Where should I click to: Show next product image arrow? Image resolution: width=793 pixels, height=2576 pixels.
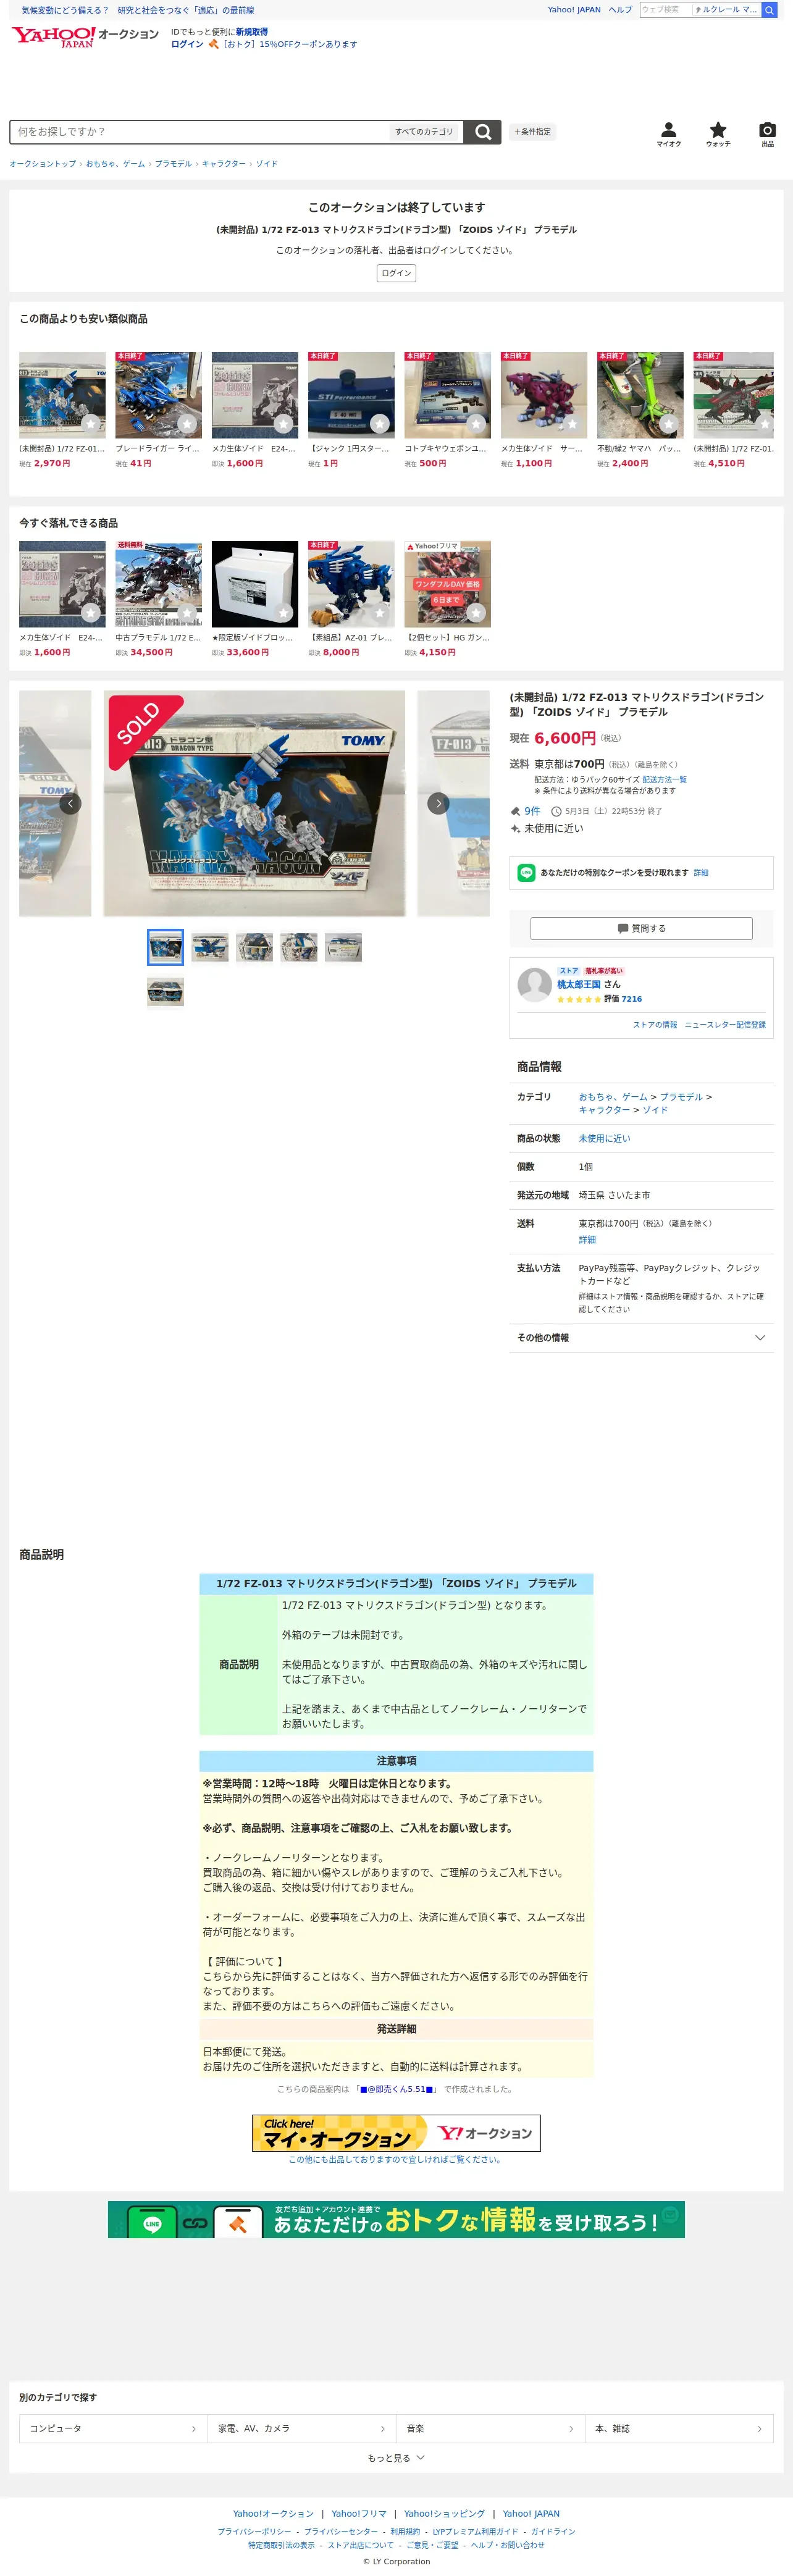tap(438, 803)
